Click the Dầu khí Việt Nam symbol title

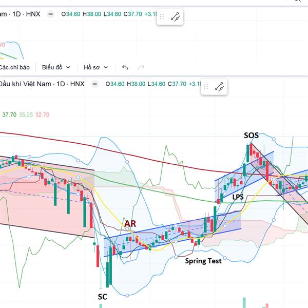tap(25, 84)
